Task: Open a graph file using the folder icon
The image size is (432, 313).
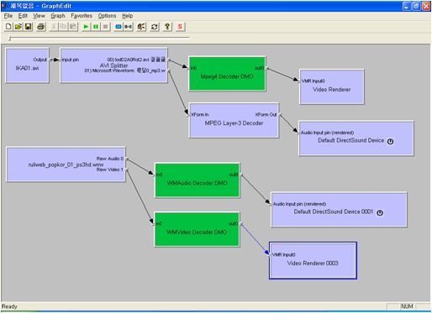Action: [18, 27]
